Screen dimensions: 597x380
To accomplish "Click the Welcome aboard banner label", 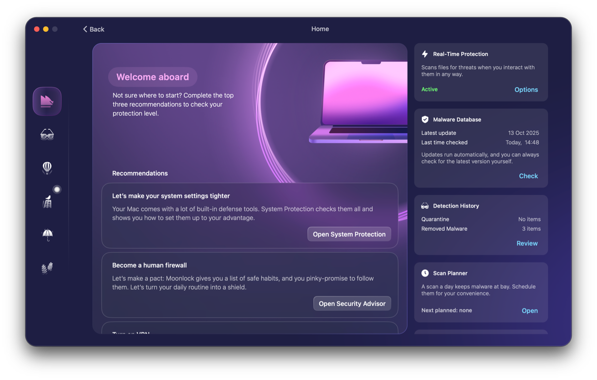I will [x=153, y=77].
